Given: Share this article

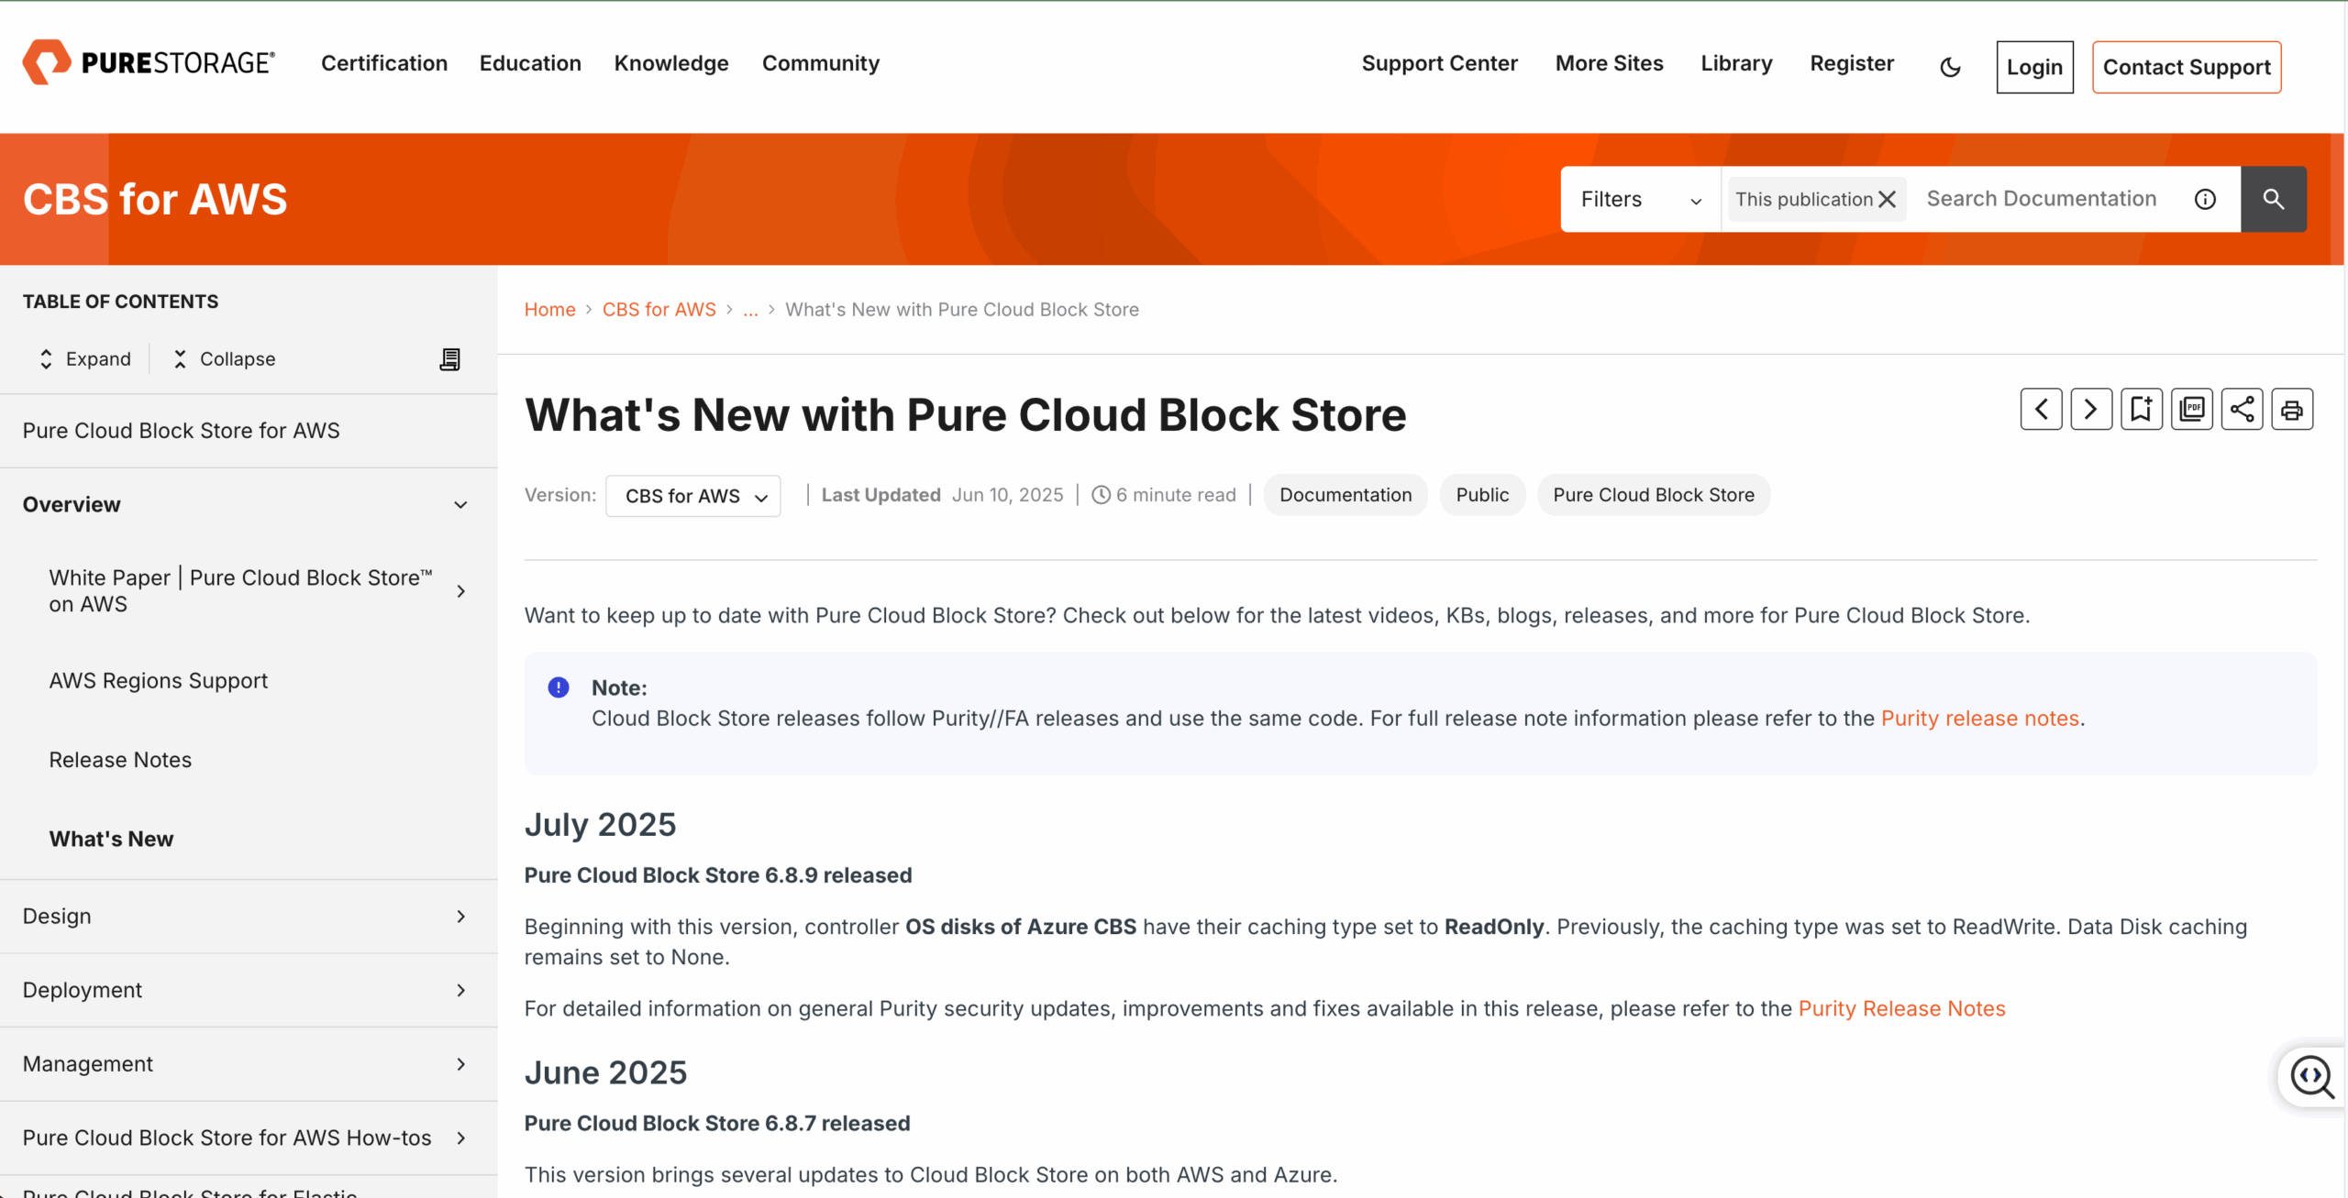Looking at the screenshot, I should (2242, 409).
